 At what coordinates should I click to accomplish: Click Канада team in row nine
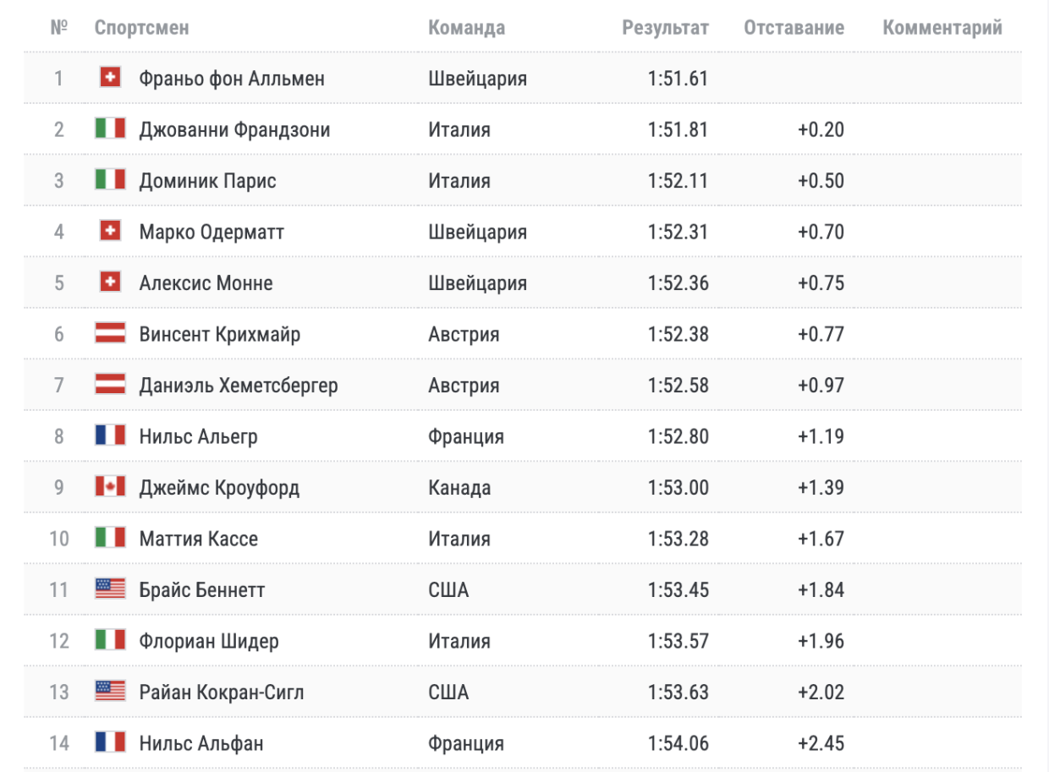[x=459, y=488]
